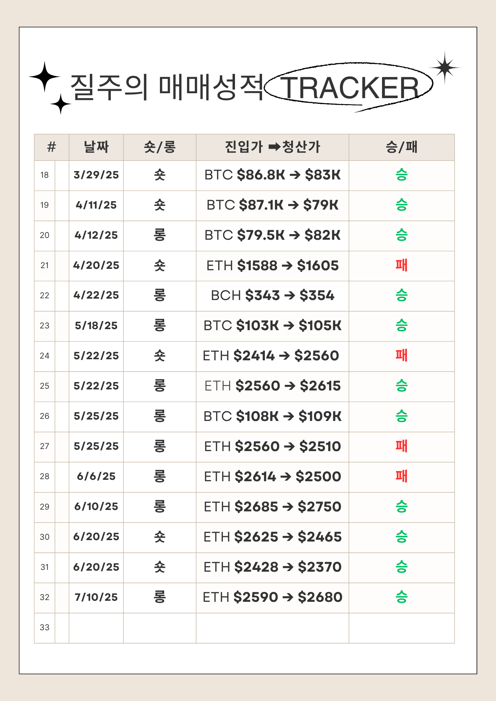Click the arrow in the BCH $343 row
Screen dimensions: 496x701
pyautogui.click(x=290, y=295)
